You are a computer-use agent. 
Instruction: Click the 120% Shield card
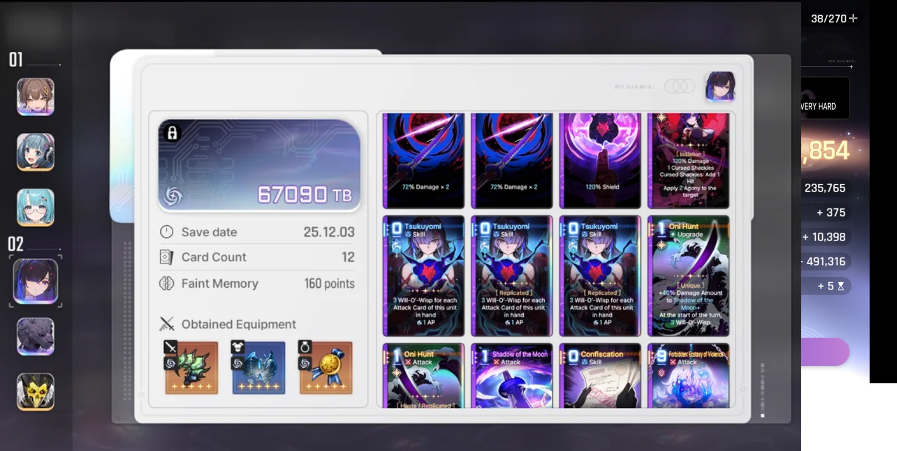pos(600,160)
